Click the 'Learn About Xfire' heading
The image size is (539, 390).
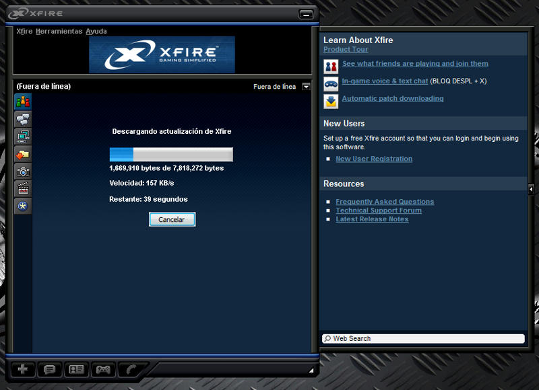358,40
